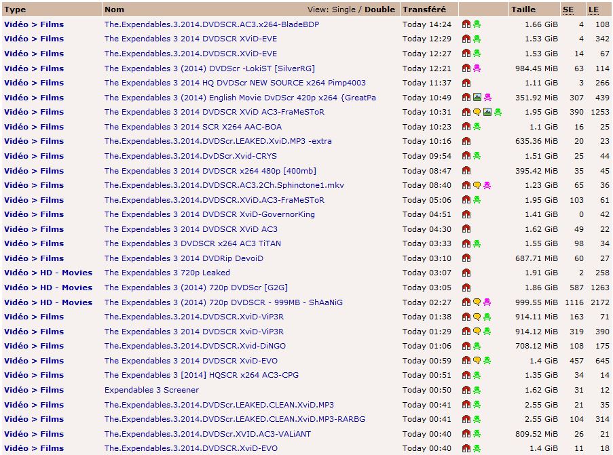Click the Nom column header

(x=115, y=9)
